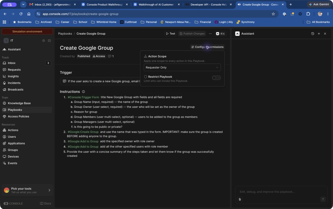Image resolution: width=333 pixels, height=209 pixels.
Task: Click the #Google:Create Group action reference
Action: point(83,132)
